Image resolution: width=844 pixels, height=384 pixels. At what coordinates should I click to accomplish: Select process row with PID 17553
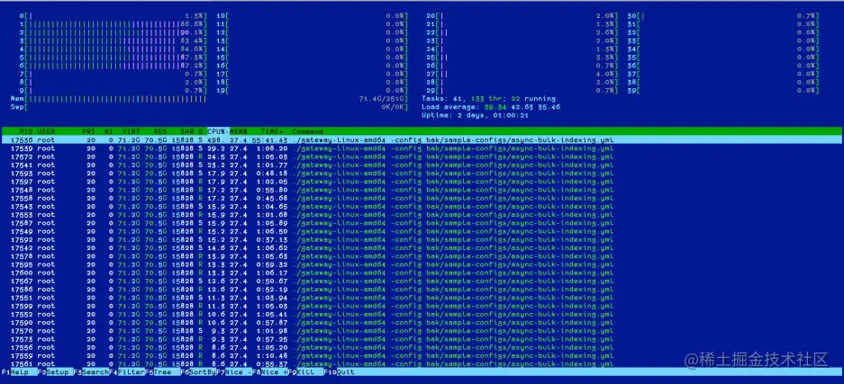tap(422, 215)
